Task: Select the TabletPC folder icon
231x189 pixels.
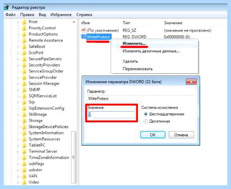Action: coord(24,146)
